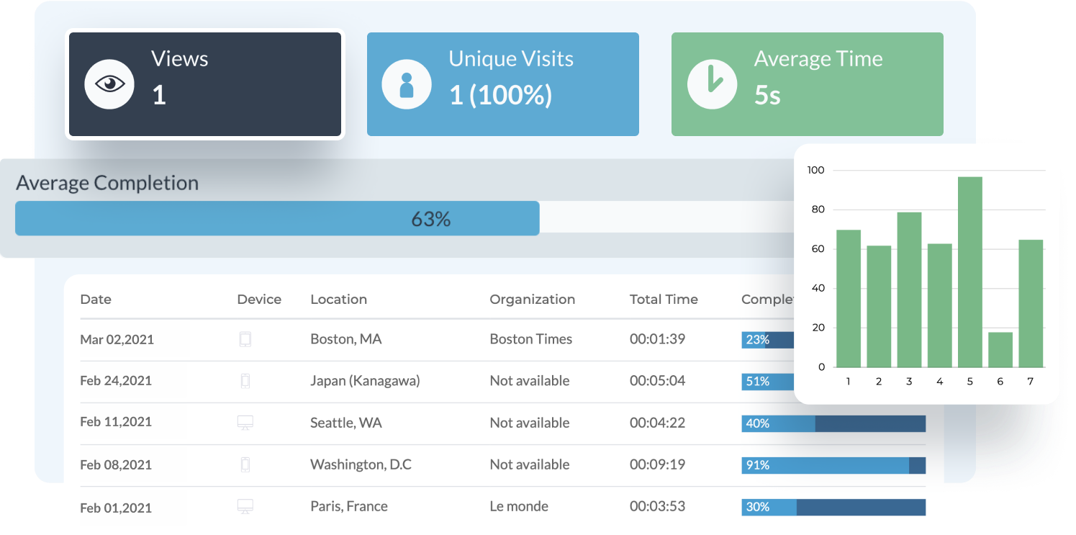Click the Washington, D.C location cell
The width and height of the screenshot is (1076, 535).
click(361, 465)
